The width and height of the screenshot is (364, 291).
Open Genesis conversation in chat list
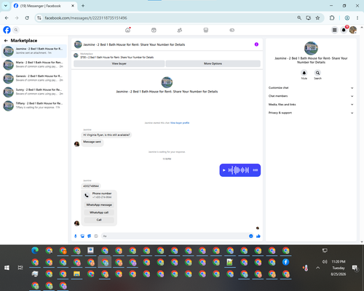tap(34, 78)
